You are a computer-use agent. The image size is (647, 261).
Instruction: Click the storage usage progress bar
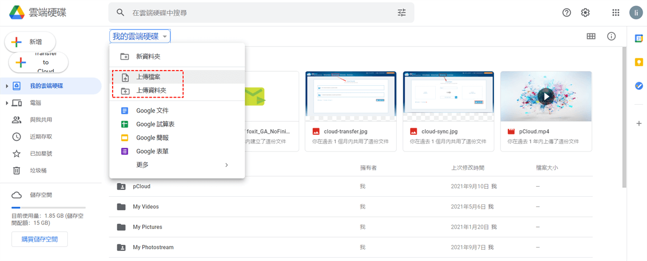coord(48,207)
